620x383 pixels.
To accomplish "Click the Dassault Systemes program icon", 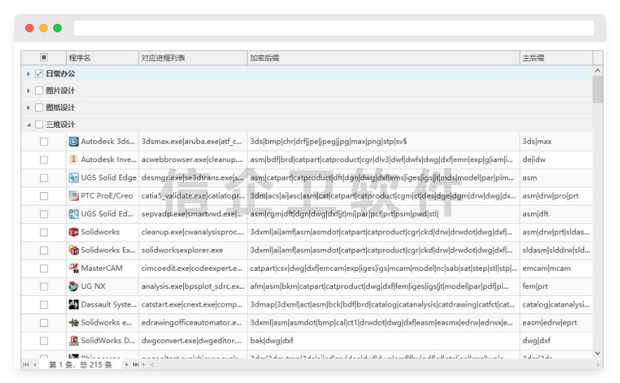I will (x=74, y=304).
